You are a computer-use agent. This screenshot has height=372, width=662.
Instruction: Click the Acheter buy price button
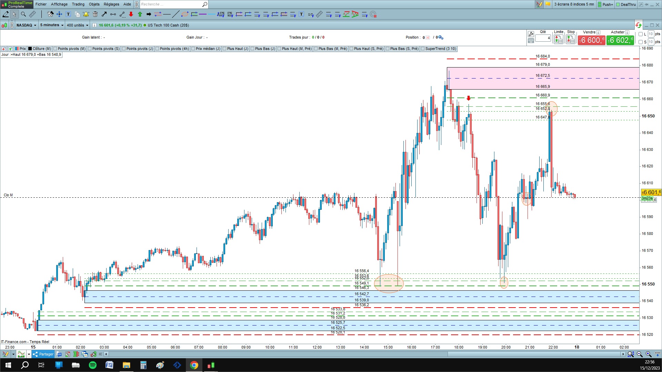click(620, 40)
